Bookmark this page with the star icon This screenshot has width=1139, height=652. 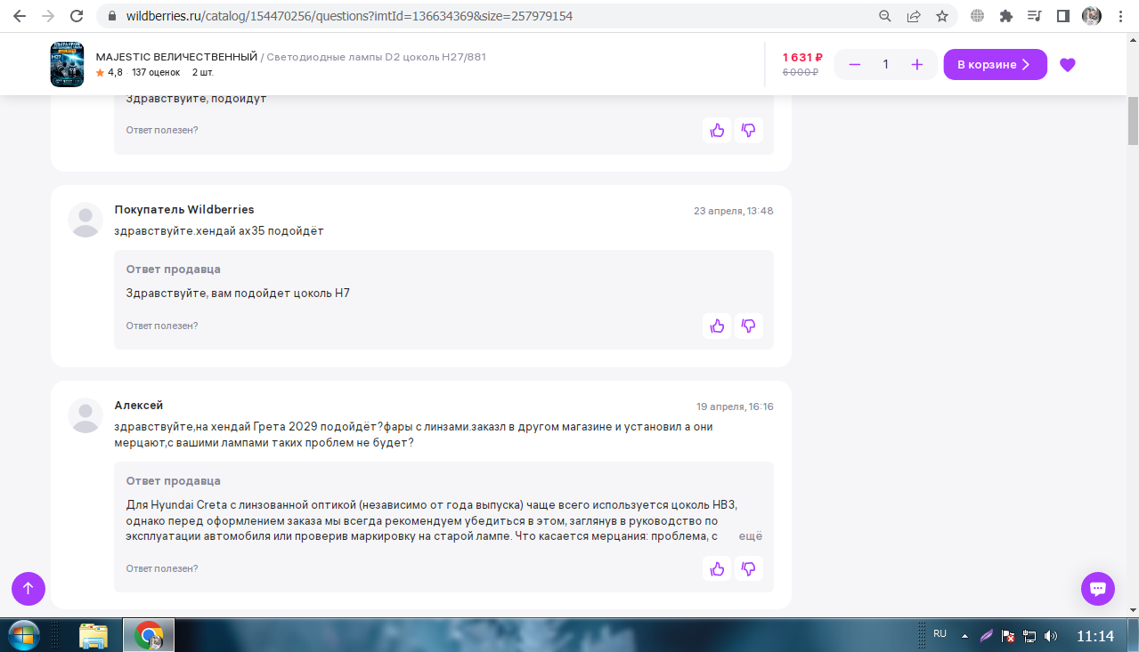click(x=942, y=16)
